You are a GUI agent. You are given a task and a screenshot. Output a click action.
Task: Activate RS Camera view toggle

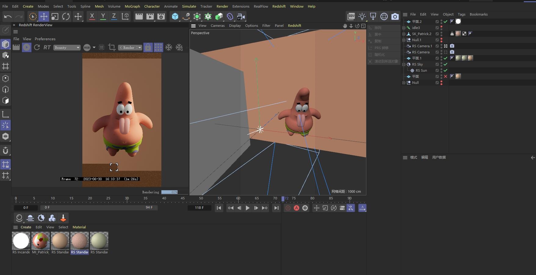coord(446,52)
